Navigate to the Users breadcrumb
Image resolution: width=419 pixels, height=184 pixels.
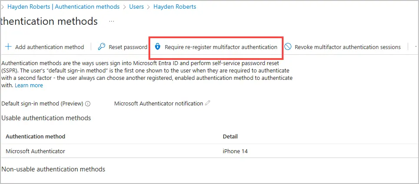coord(136,7)
